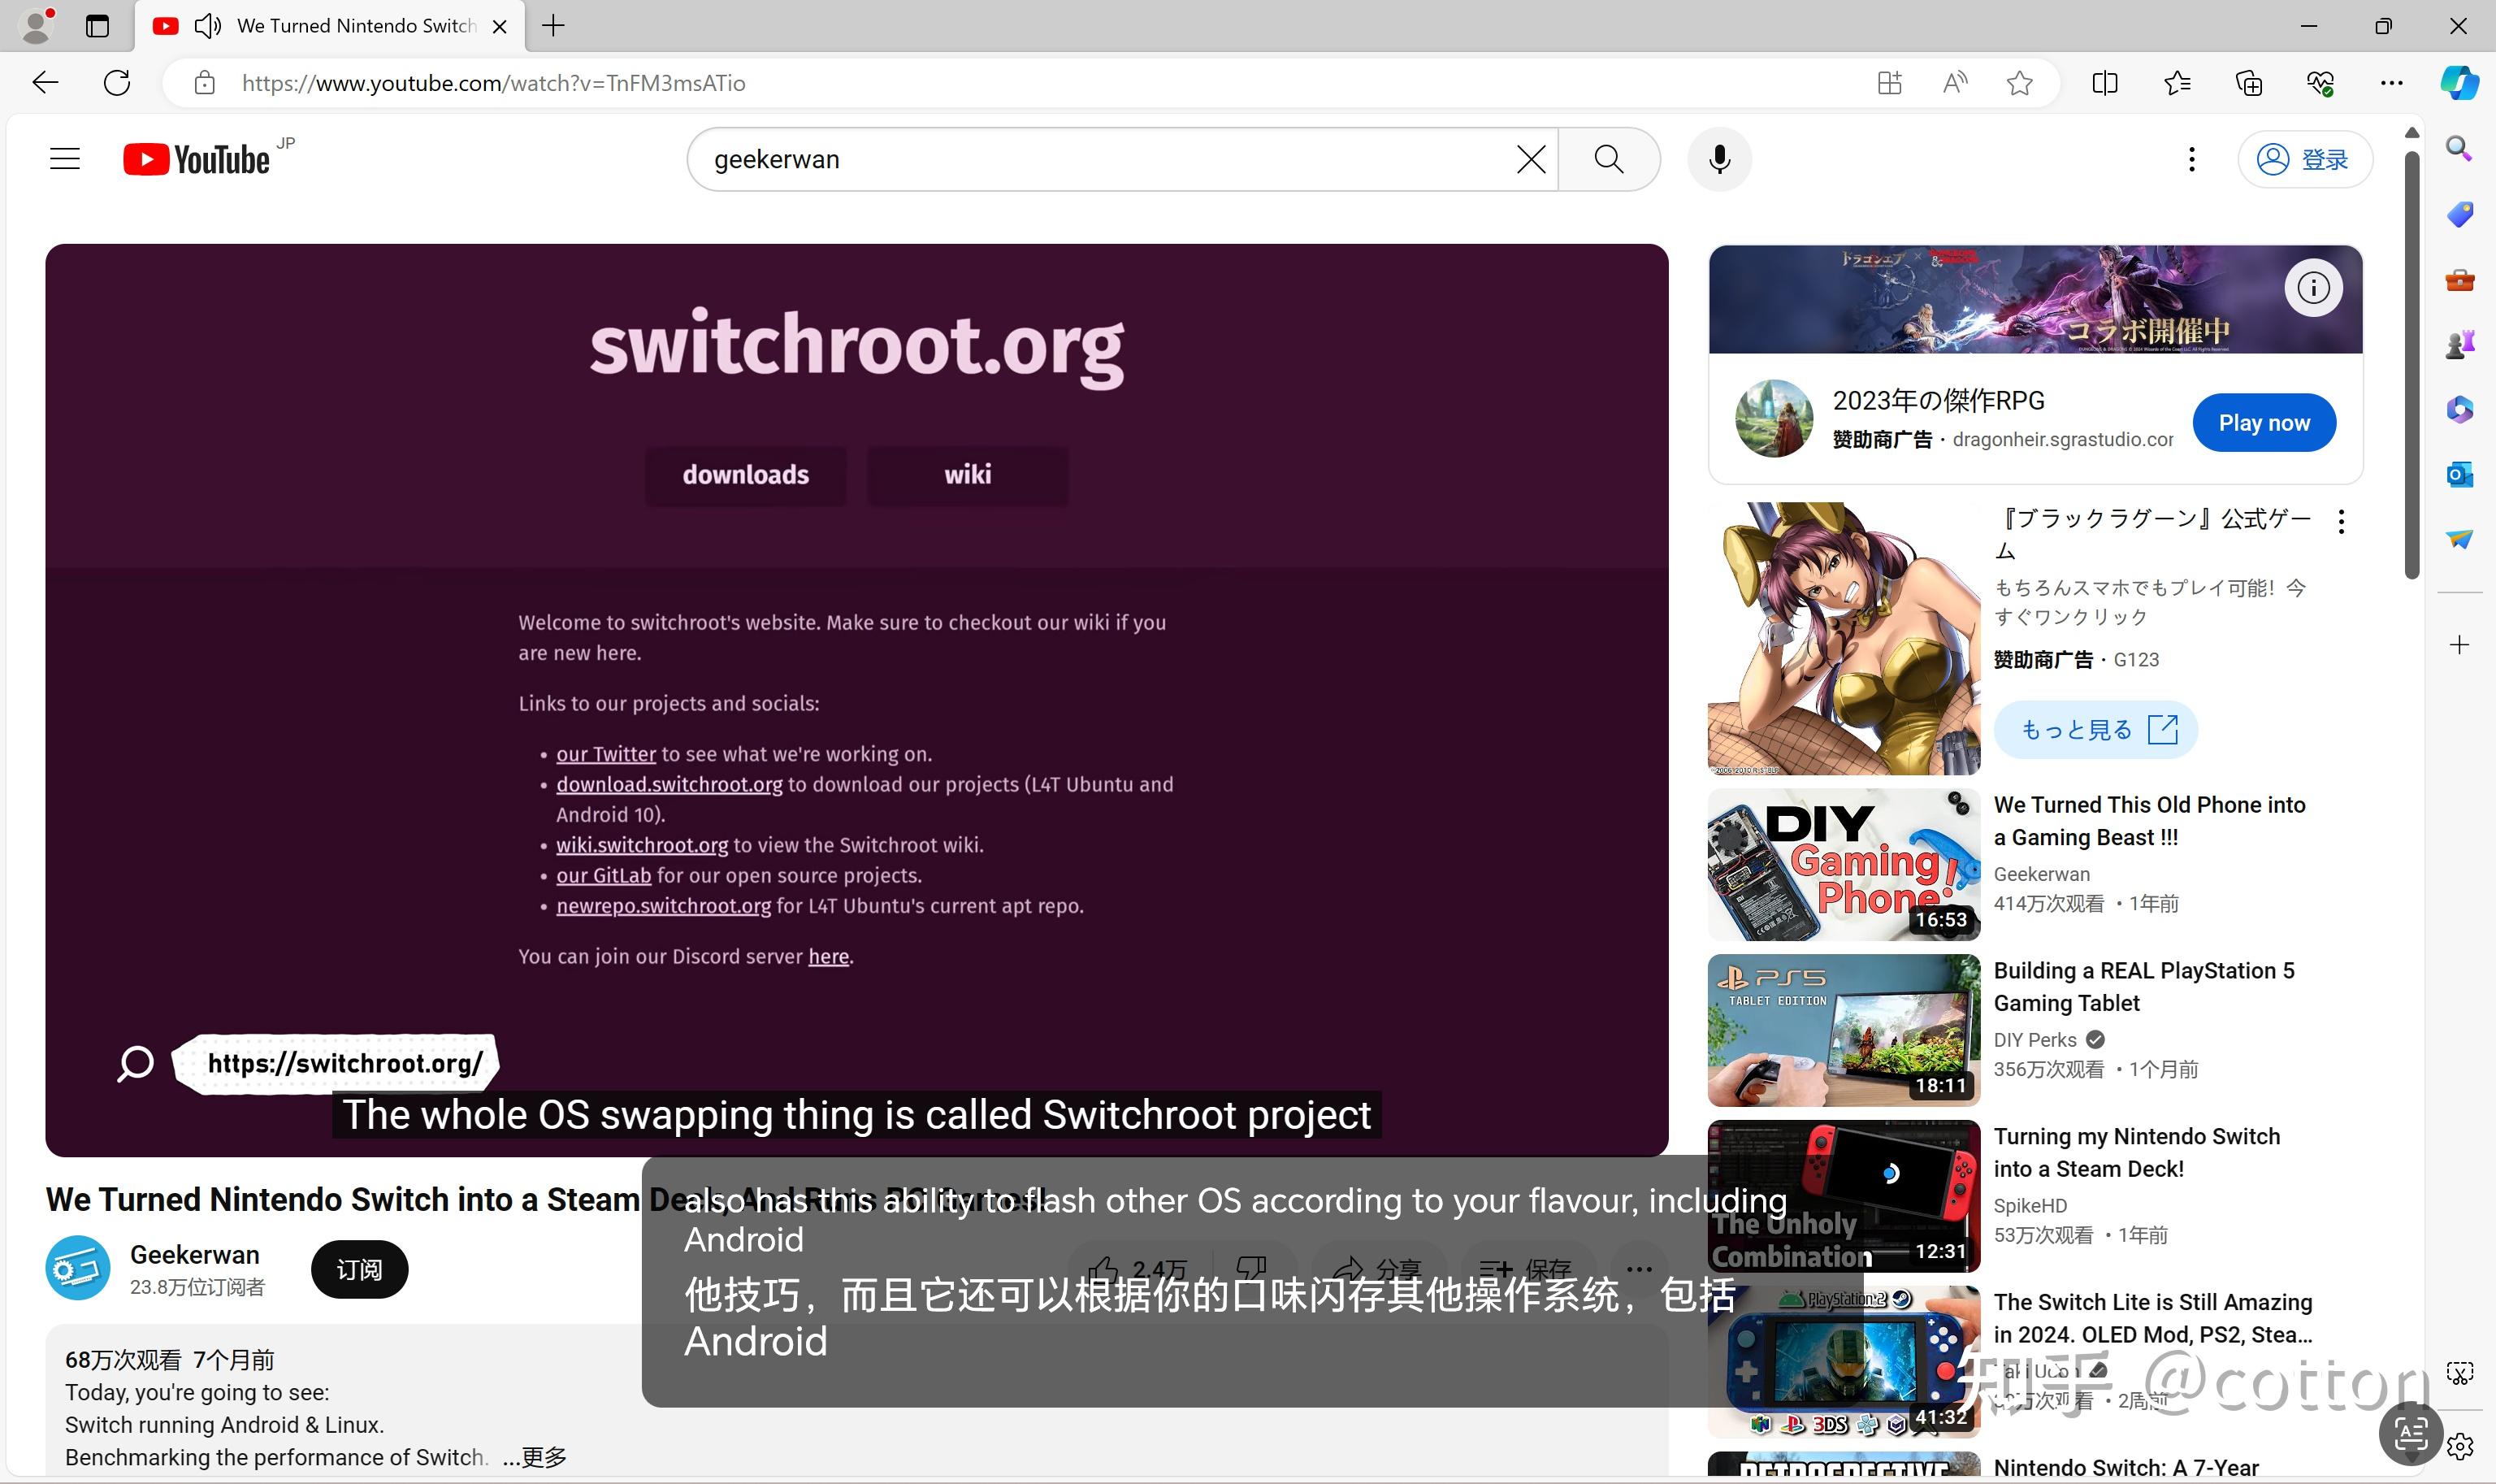Open sidebar settings gear icon
Screen dimensions: 2496x1484
click(2459, 1446)
